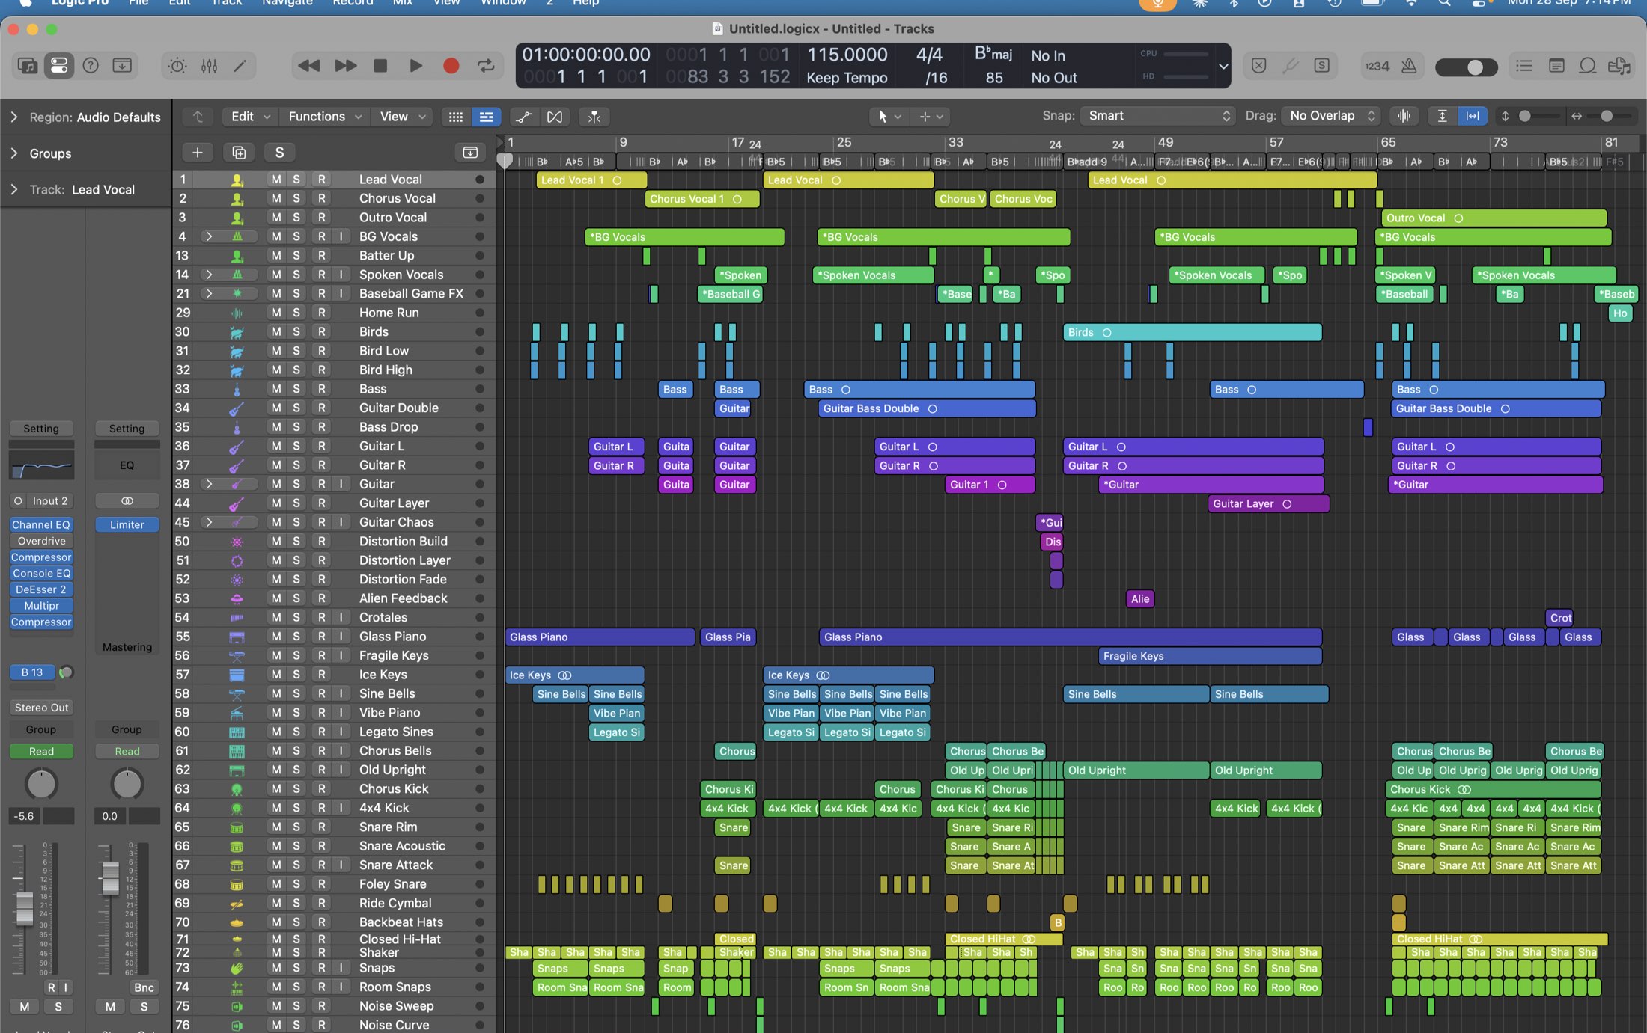Viewport: 1647px width, 1033px height.
Task: Toggle the automation view icon
Action: tap(524, 117)
